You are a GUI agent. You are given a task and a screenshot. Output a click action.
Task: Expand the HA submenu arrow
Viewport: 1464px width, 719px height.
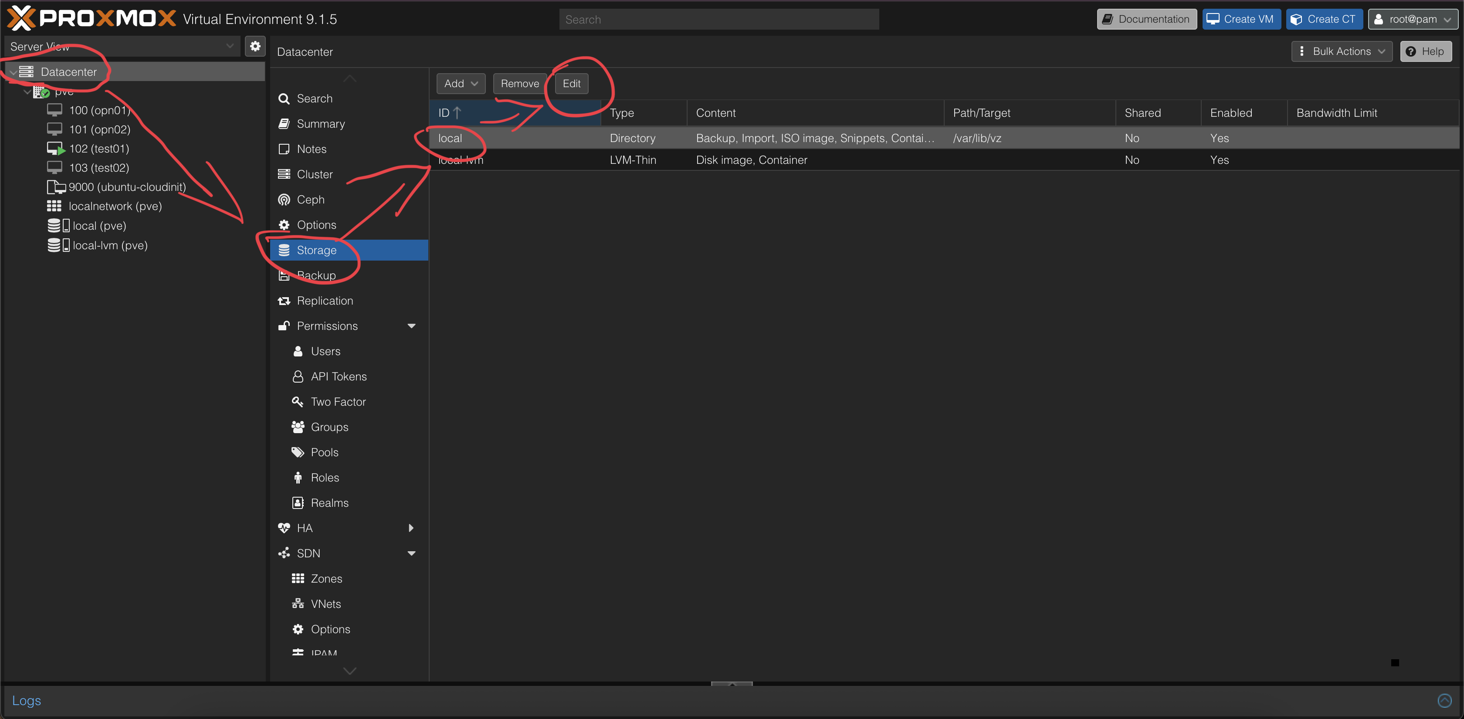click(411, 528)
